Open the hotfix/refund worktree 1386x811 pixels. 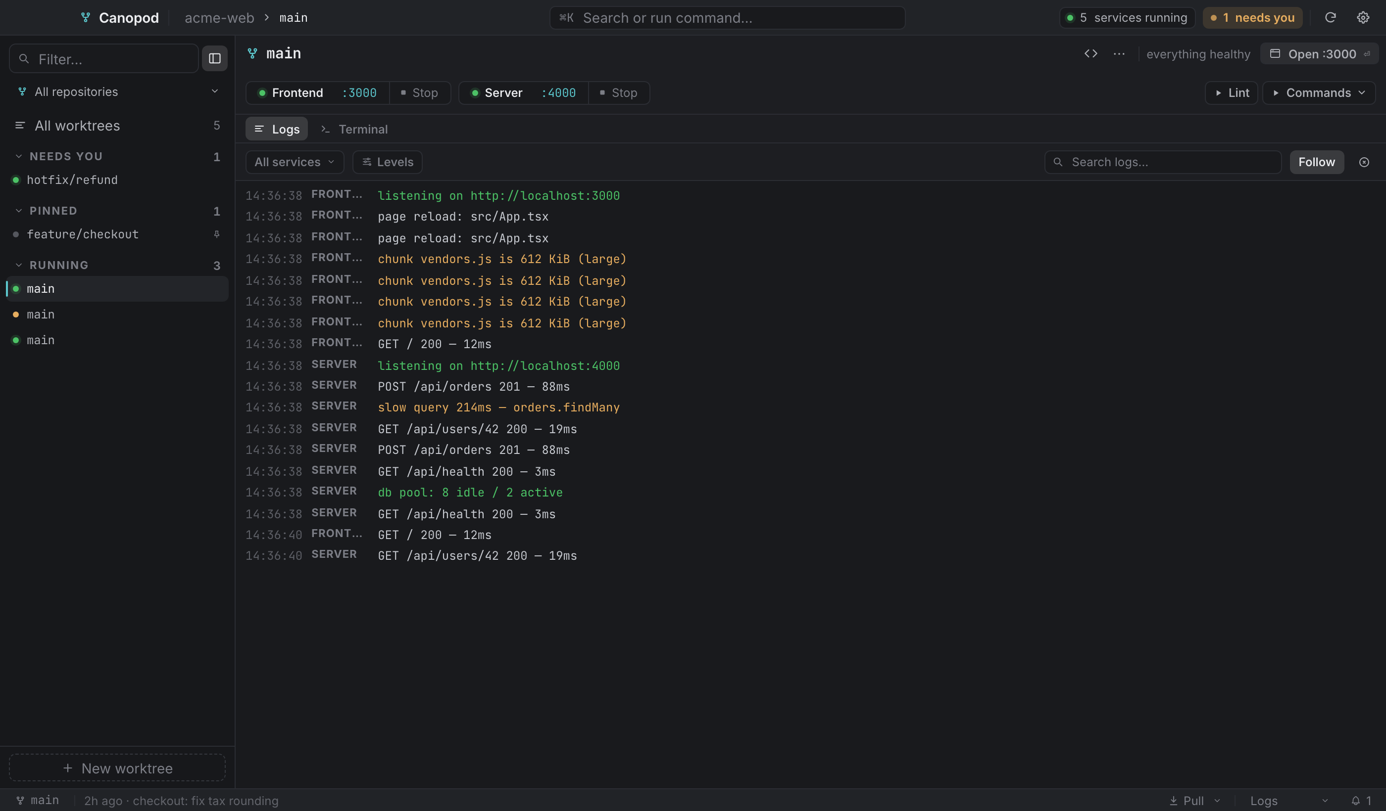(118, 180)
